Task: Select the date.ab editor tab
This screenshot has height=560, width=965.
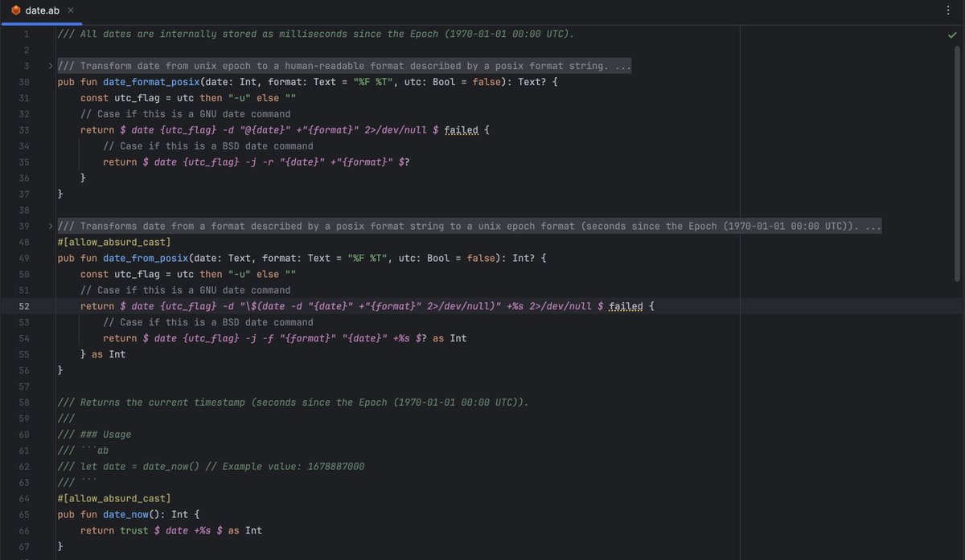Action: click(x=42, y=10)
